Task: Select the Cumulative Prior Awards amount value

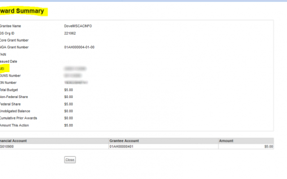Action: [69, 118]
